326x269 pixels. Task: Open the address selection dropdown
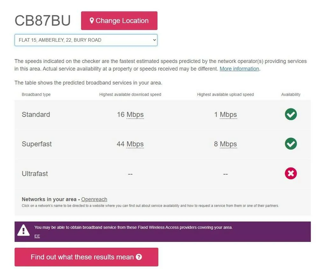86,40
